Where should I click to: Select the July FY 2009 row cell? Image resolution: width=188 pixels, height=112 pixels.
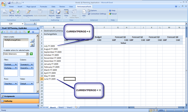pos(54,46)
